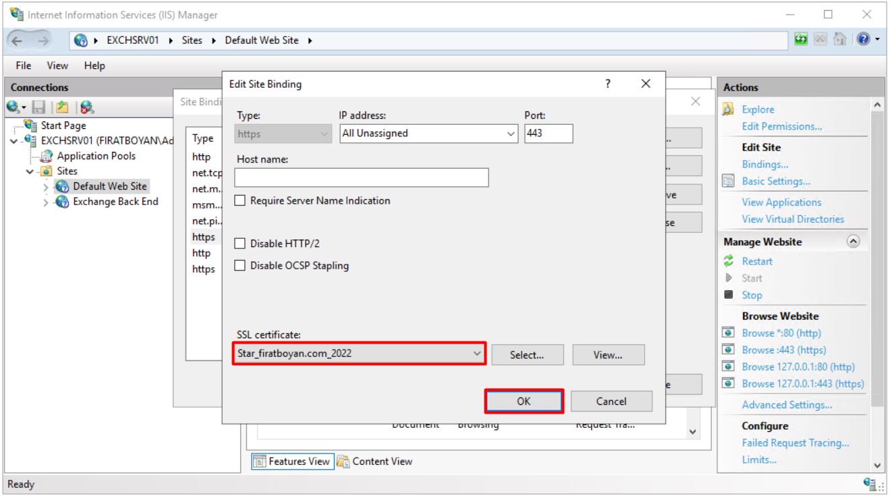The image size is (890, 496).
Task: Enable Require Server Name Indication
Action: click(x=240, y=200)
